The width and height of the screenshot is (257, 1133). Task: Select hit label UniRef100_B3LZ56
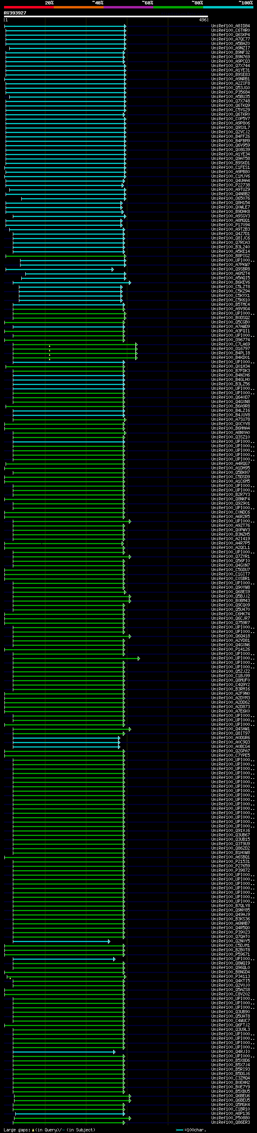pyautogui.click(x=230, y=384)
